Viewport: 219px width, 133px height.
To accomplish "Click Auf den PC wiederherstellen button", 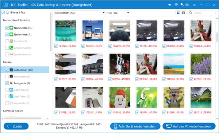I will (x=189, y=126).
